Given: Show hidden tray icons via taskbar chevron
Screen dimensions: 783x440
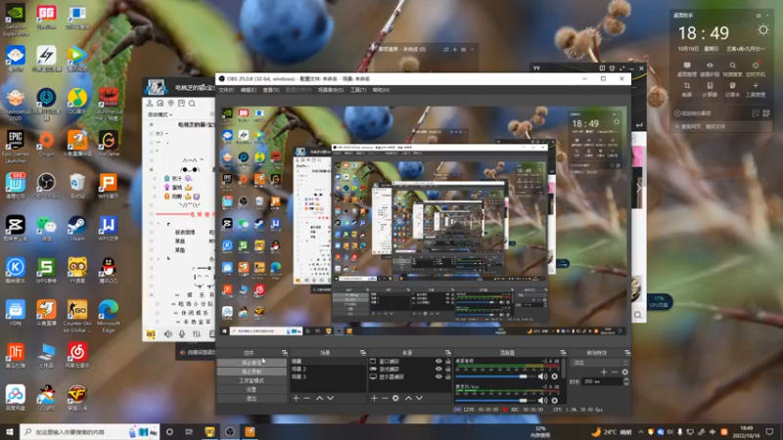Looking at the screenshot, I should (x=641, y=432).
